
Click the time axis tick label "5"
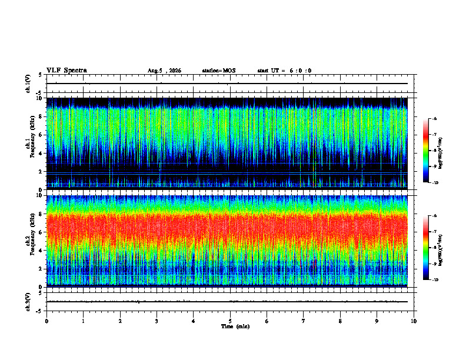(230, 321)
